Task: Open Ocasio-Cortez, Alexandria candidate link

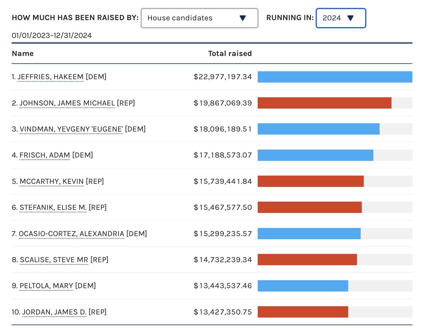Action: click(x=71, y=234)
